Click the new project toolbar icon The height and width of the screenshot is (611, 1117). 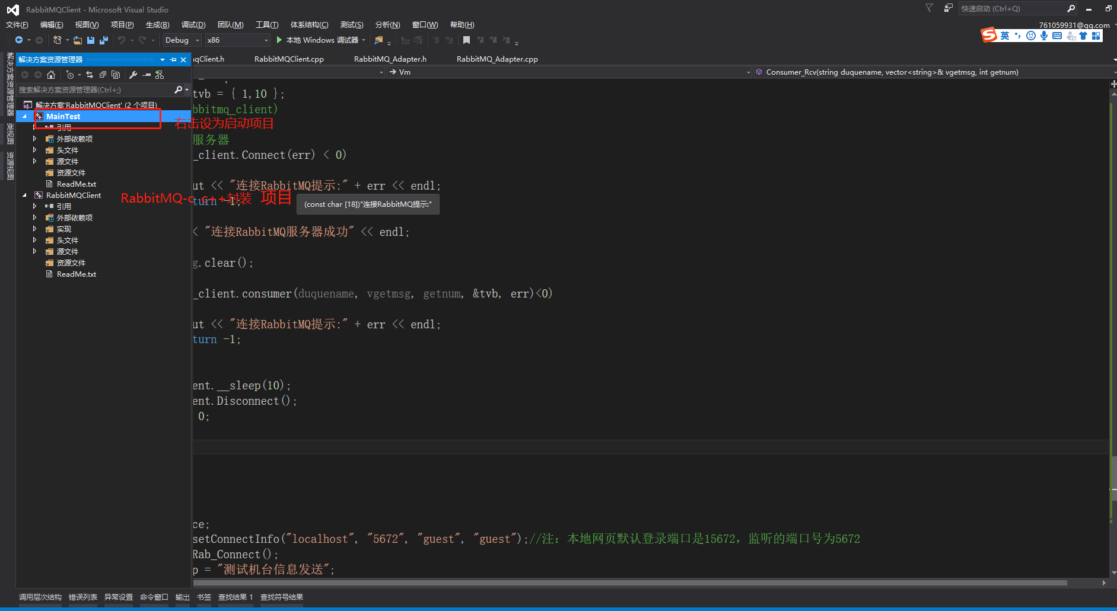(x=57, y=40)
